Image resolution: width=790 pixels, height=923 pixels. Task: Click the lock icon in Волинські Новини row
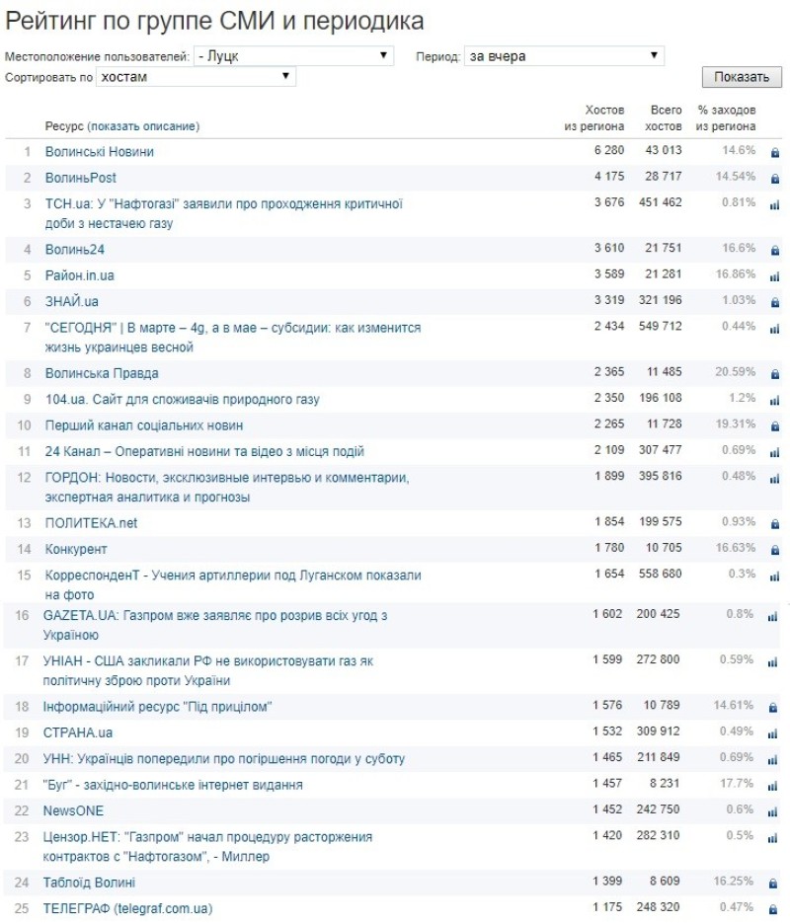pyautogui.click(x=774, y=152)
